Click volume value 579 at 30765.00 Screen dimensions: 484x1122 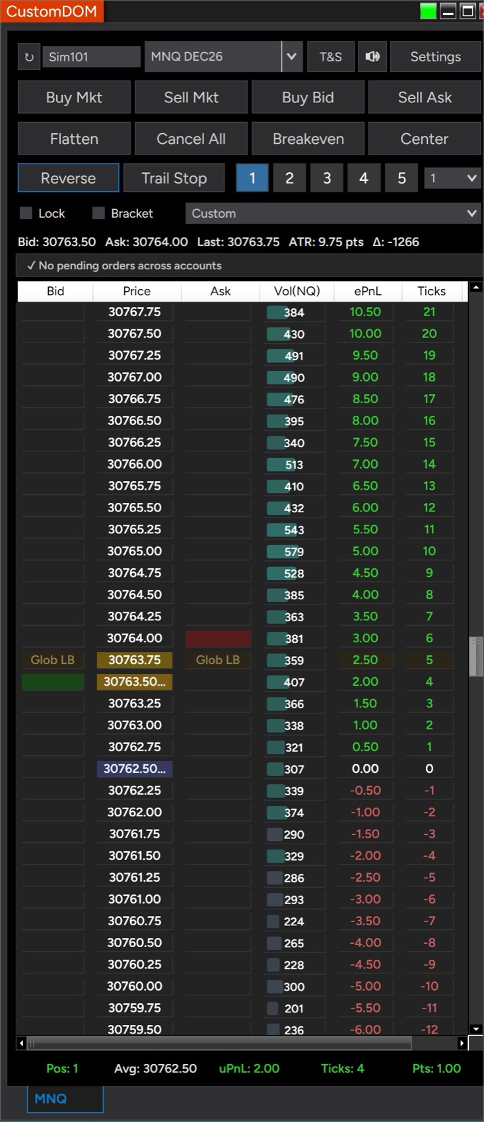(294, 552)
